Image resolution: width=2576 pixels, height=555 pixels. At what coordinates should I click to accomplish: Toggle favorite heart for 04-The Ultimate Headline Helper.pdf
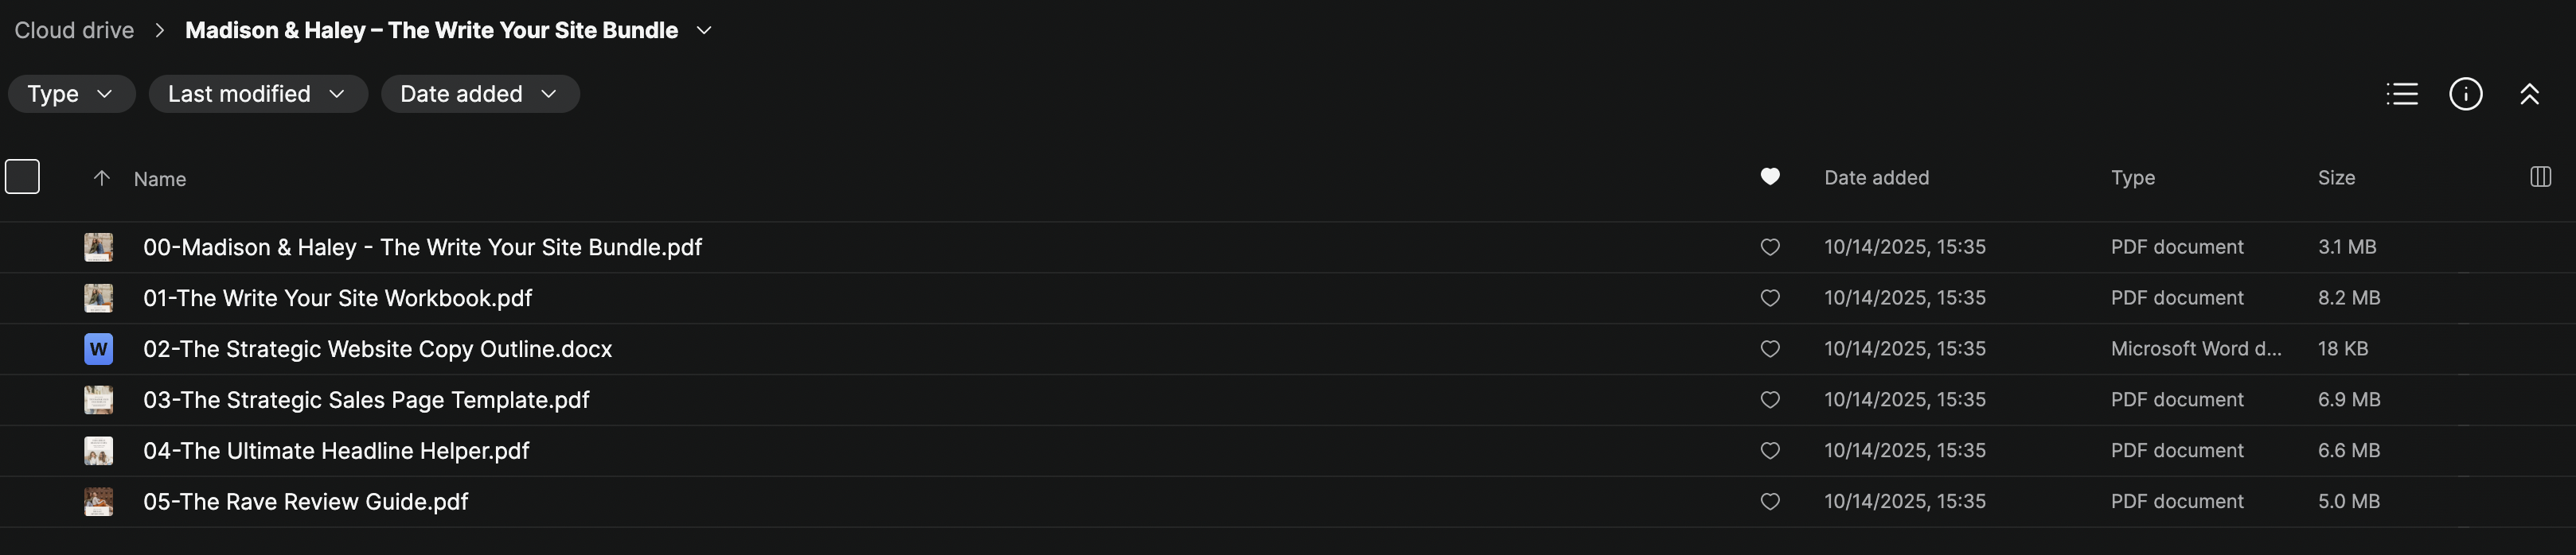pyautogui.click(x=1770, y=451)
